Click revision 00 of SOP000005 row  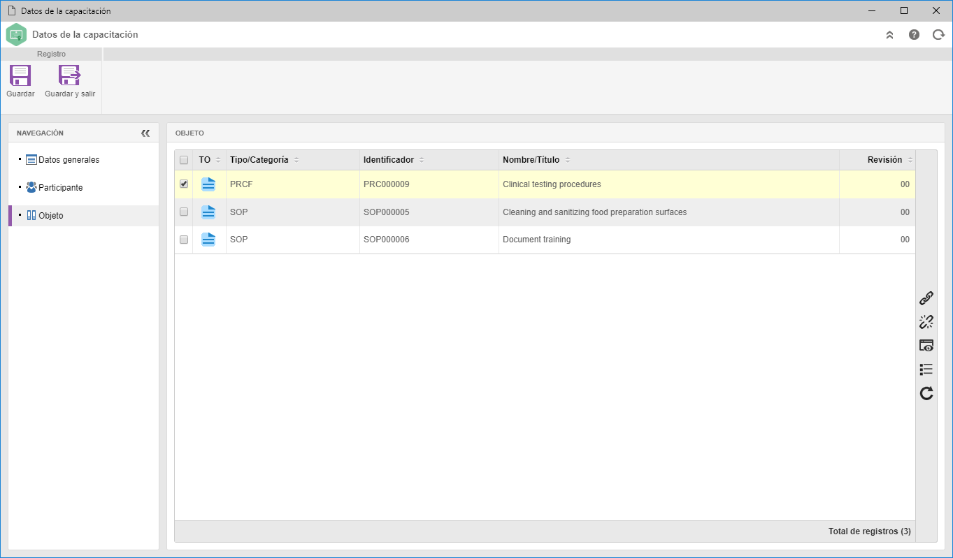tap(905, 212)
